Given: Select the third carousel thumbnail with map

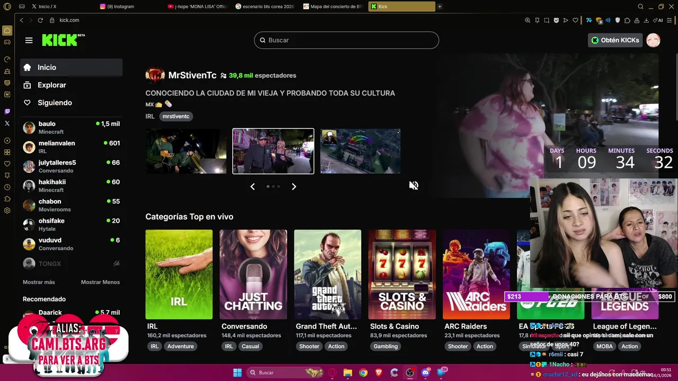Looking at the screenshot, I should tap(360, 151).
